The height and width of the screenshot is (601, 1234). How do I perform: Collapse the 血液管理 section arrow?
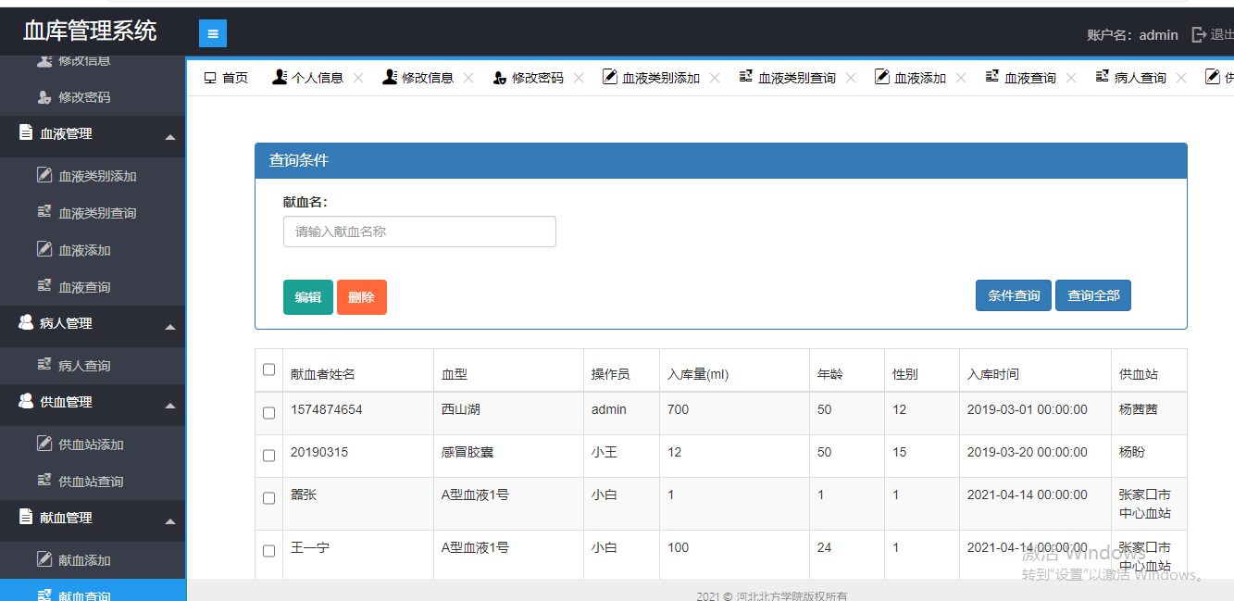(x=169, y=137)
